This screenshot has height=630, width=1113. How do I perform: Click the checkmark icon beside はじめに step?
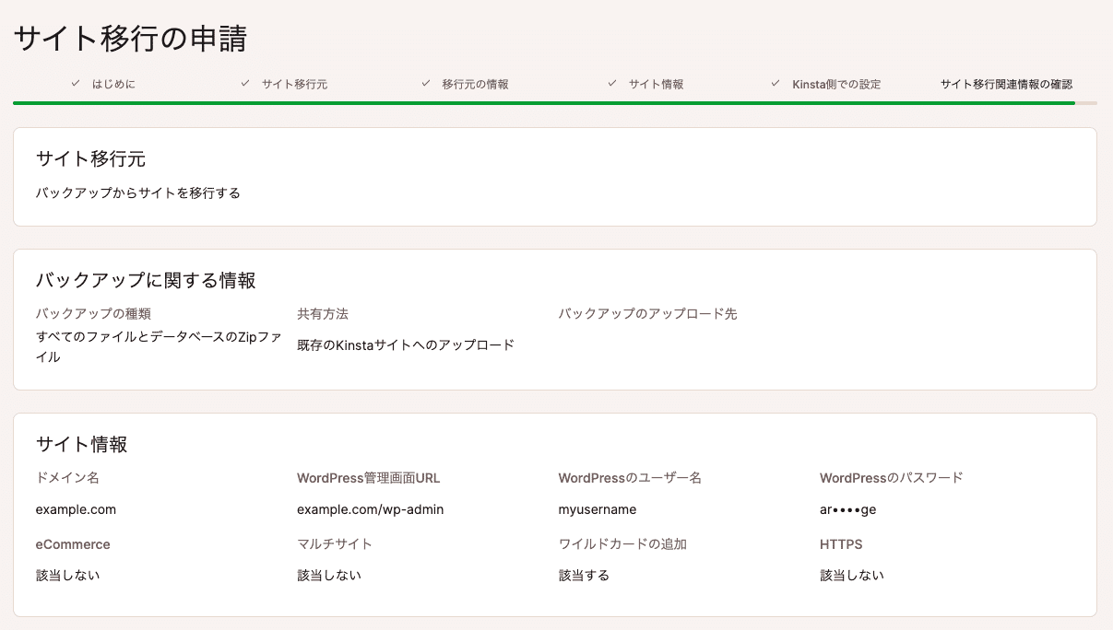(75, 83)
